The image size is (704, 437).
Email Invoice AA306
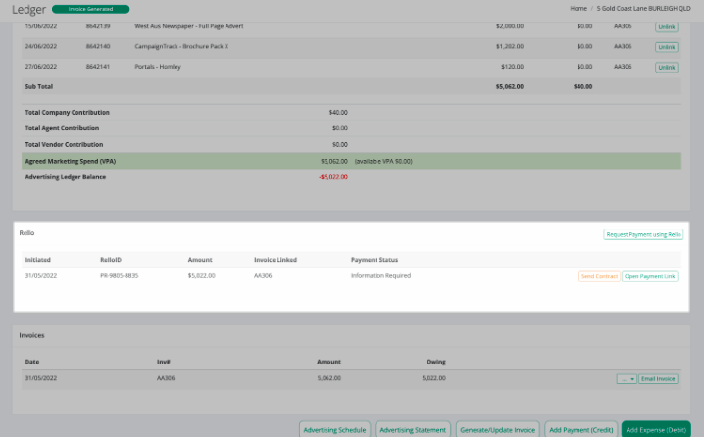pos(658,379)
